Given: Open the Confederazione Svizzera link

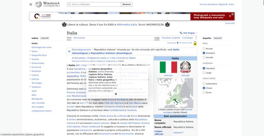Looking at the screenshot, I should pos(123,110).
